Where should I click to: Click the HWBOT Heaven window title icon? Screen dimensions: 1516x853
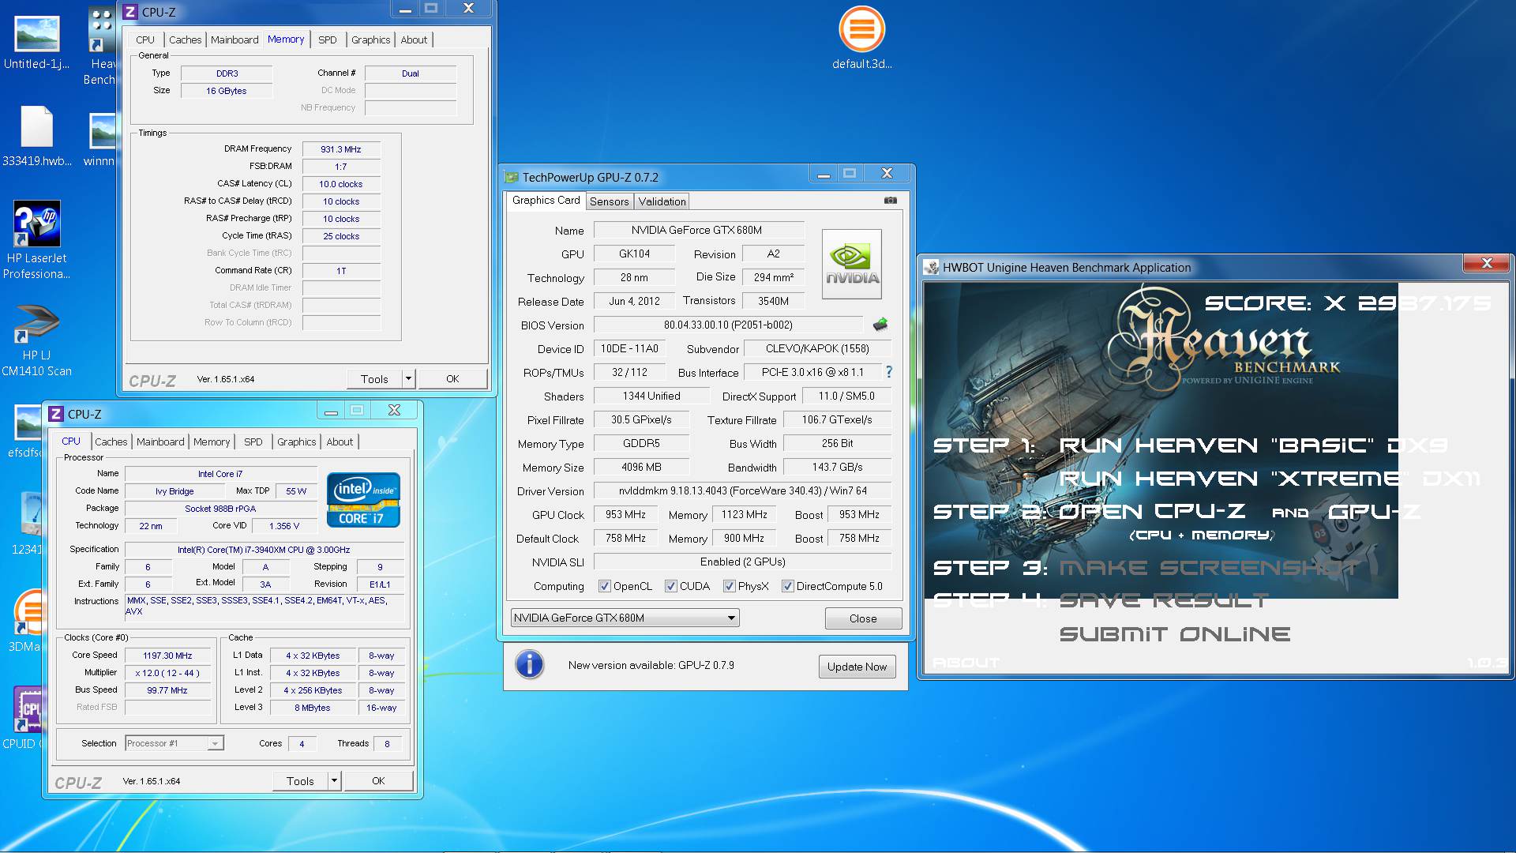(932, 267)
